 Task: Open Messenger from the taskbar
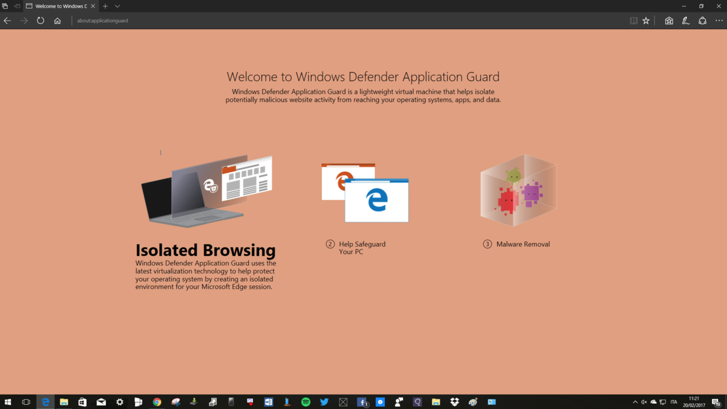point(381,402)
